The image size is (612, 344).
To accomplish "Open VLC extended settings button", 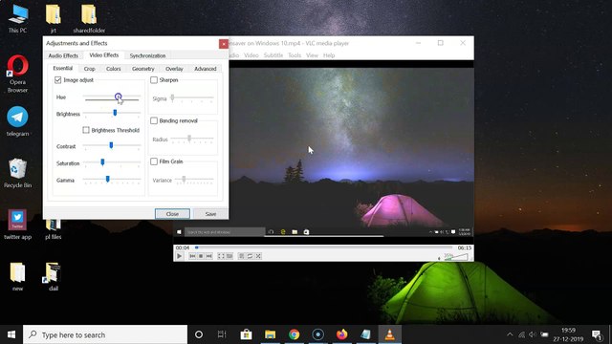I will pos(229,256).
